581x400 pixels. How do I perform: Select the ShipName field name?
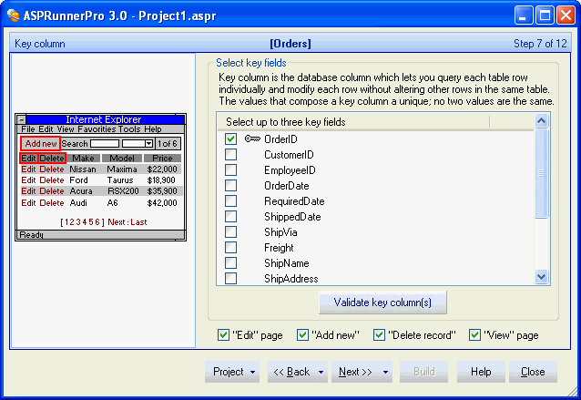[287, 263]
